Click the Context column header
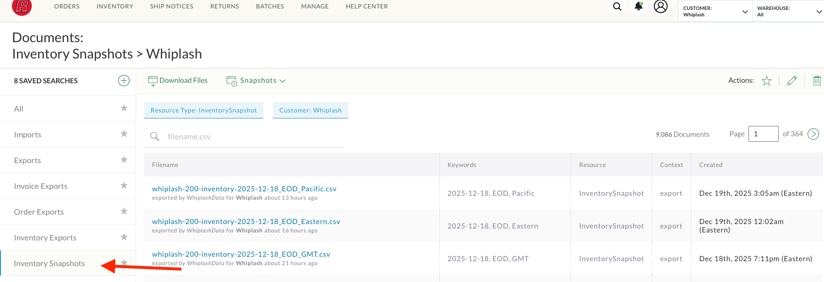The width and height of the screenshot is (824, 282). (671, 165)
